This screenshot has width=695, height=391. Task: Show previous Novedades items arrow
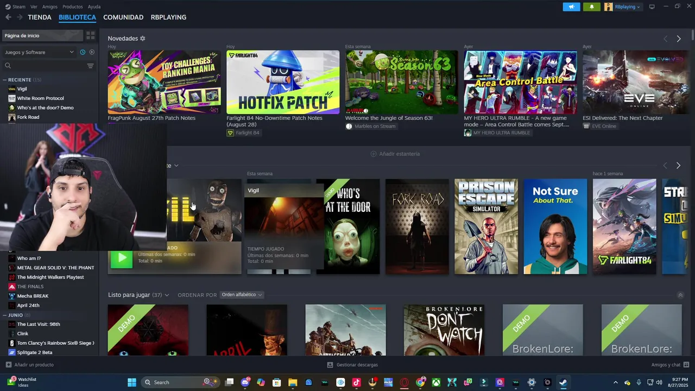665,39
